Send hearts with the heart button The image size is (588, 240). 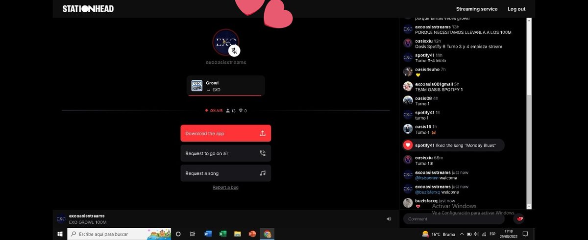pos(519,219)
